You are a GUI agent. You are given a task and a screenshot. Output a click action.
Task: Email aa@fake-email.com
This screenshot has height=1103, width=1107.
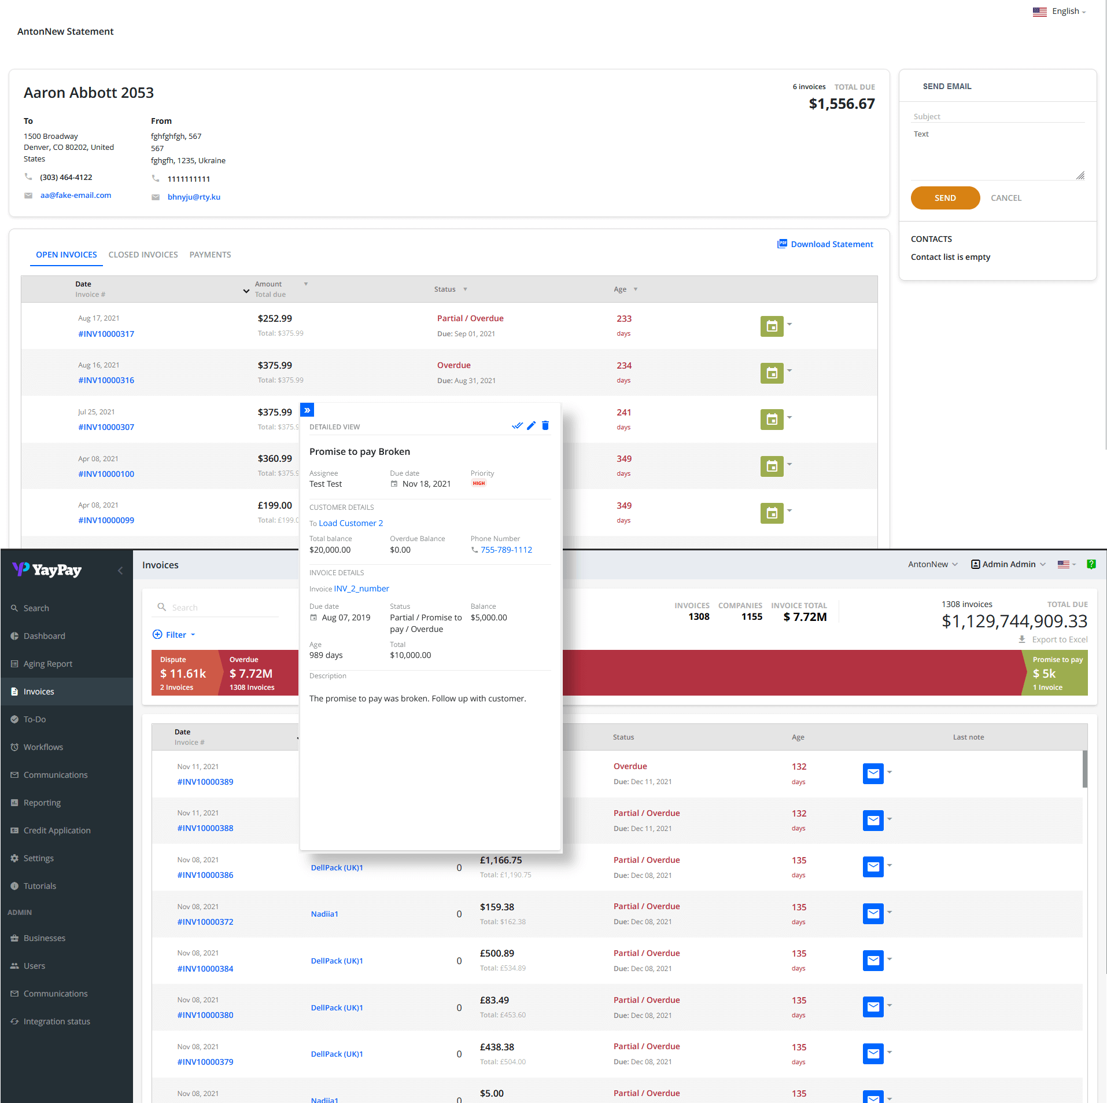tap(76, 196)
